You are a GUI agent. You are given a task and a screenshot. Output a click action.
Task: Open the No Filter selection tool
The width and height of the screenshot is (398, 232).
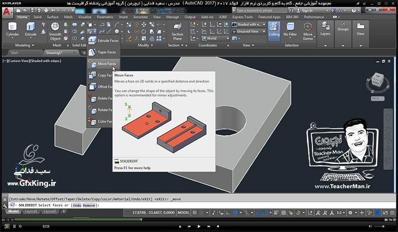[290, 29]
